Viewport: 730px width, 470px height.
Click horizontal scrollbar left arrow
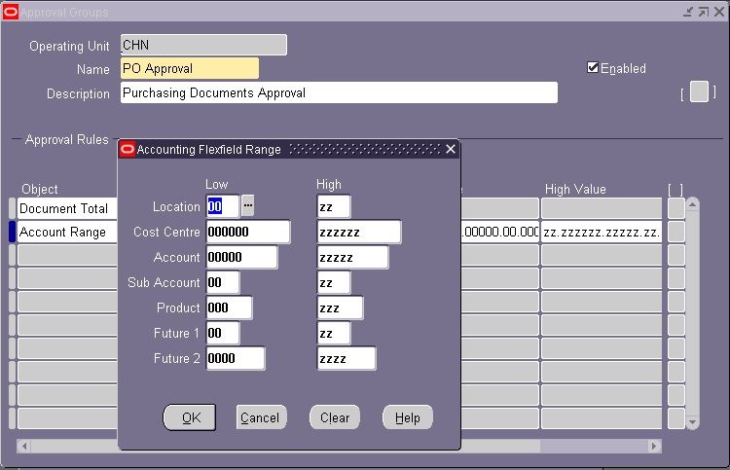24,447
